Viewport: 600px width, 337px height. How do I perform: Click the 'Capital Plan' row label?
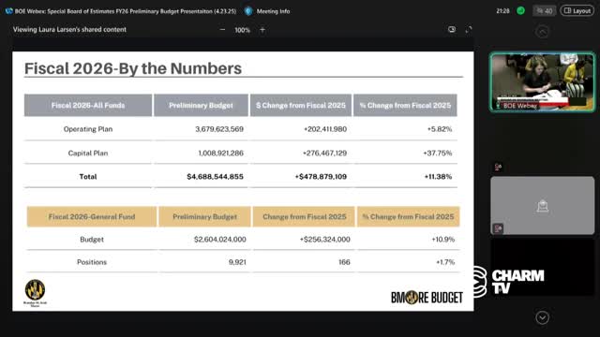coord(88,153)
